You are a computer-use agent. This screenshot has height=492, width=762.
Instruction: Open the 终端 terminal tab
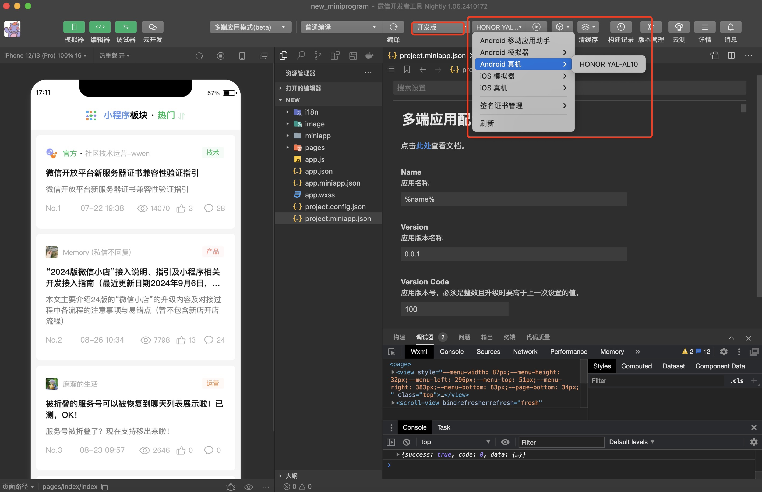pyautogui.click(x=509, y=337)
